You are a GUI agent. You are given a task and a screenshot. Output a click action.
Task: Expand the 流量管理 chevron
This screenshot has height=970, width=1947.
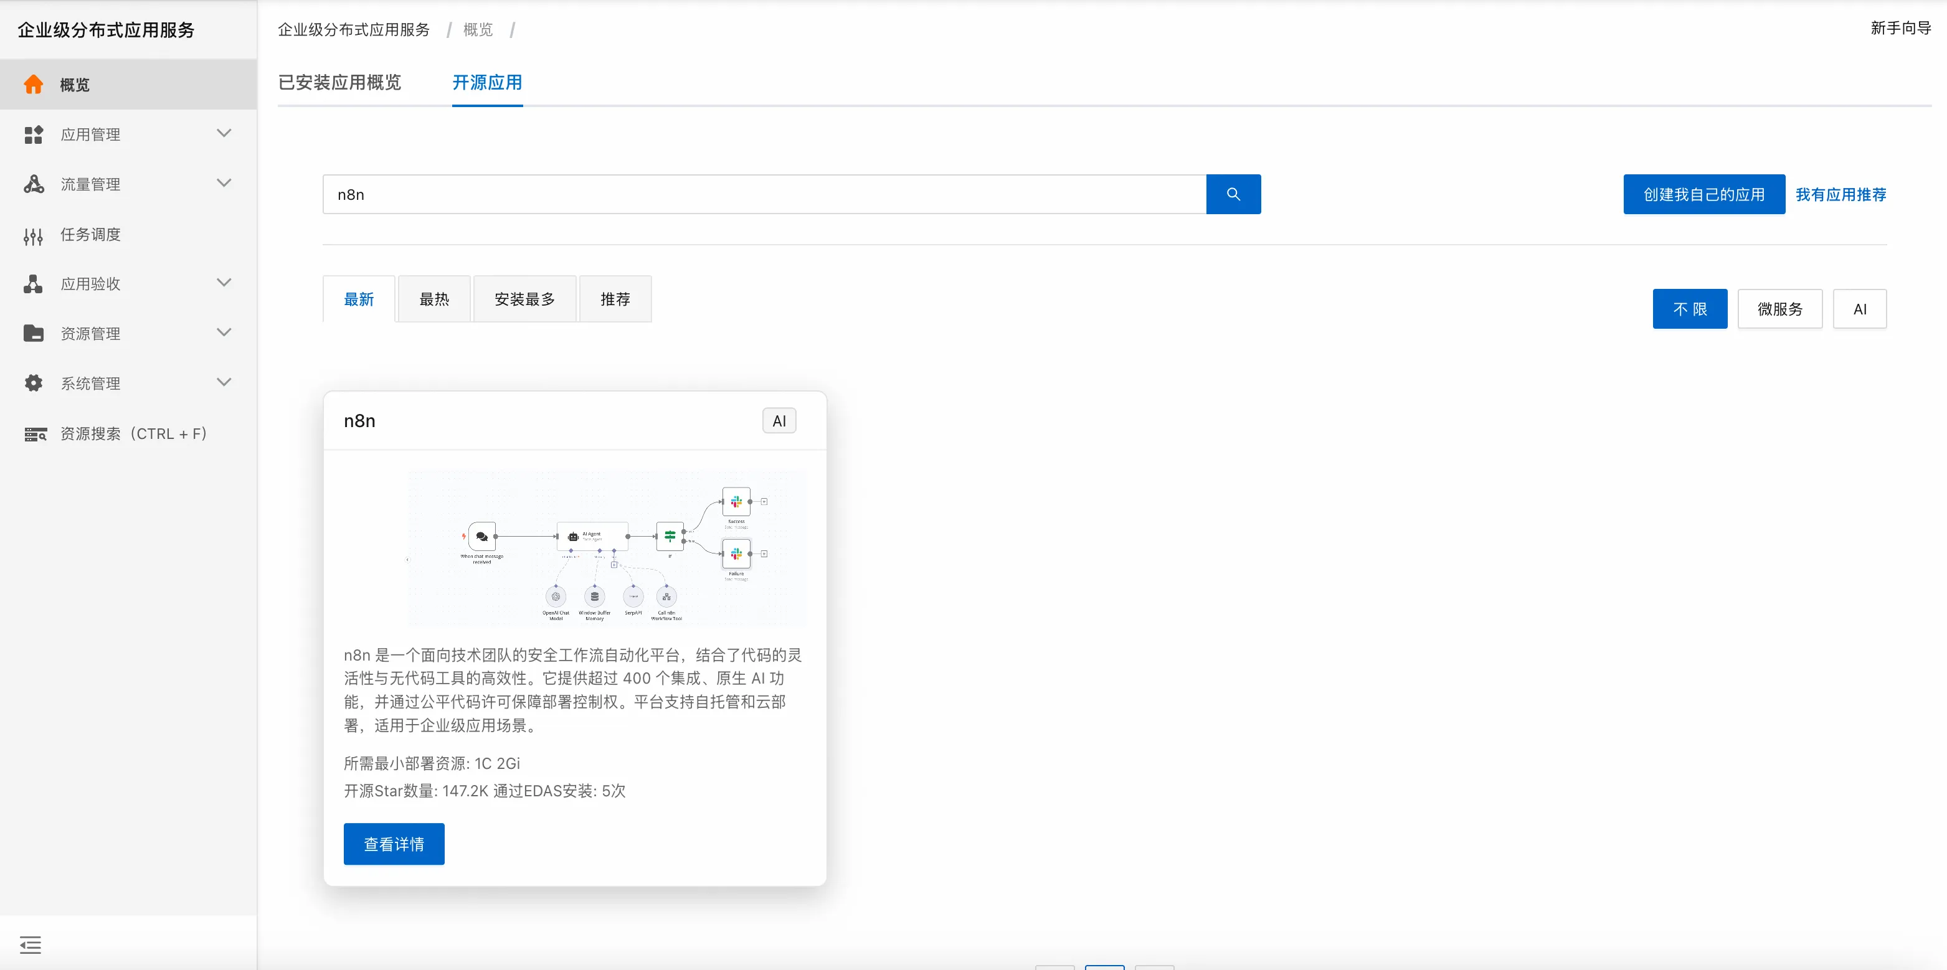[224, 184]
